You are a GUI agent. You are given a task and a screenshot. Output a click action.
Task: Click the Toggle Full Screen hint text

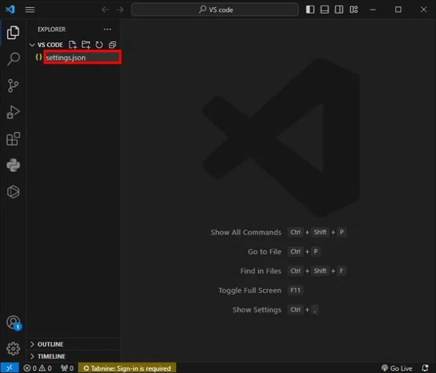250,290
